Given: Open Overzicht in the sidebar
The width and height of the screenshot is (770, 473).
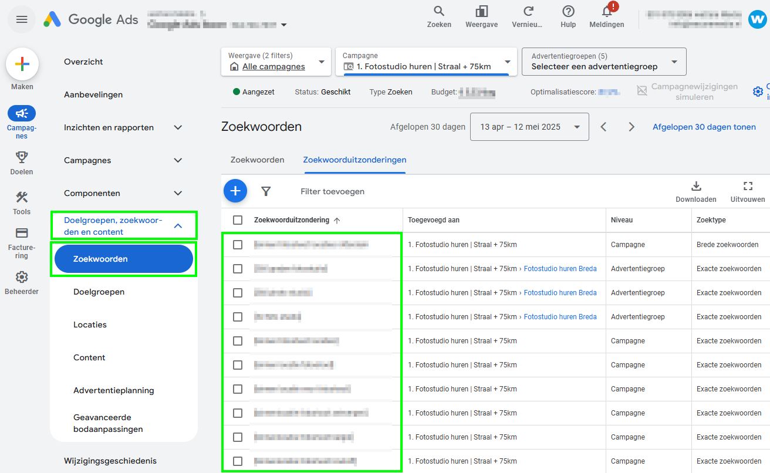Looking at the screenshot, I should (83, 62).
